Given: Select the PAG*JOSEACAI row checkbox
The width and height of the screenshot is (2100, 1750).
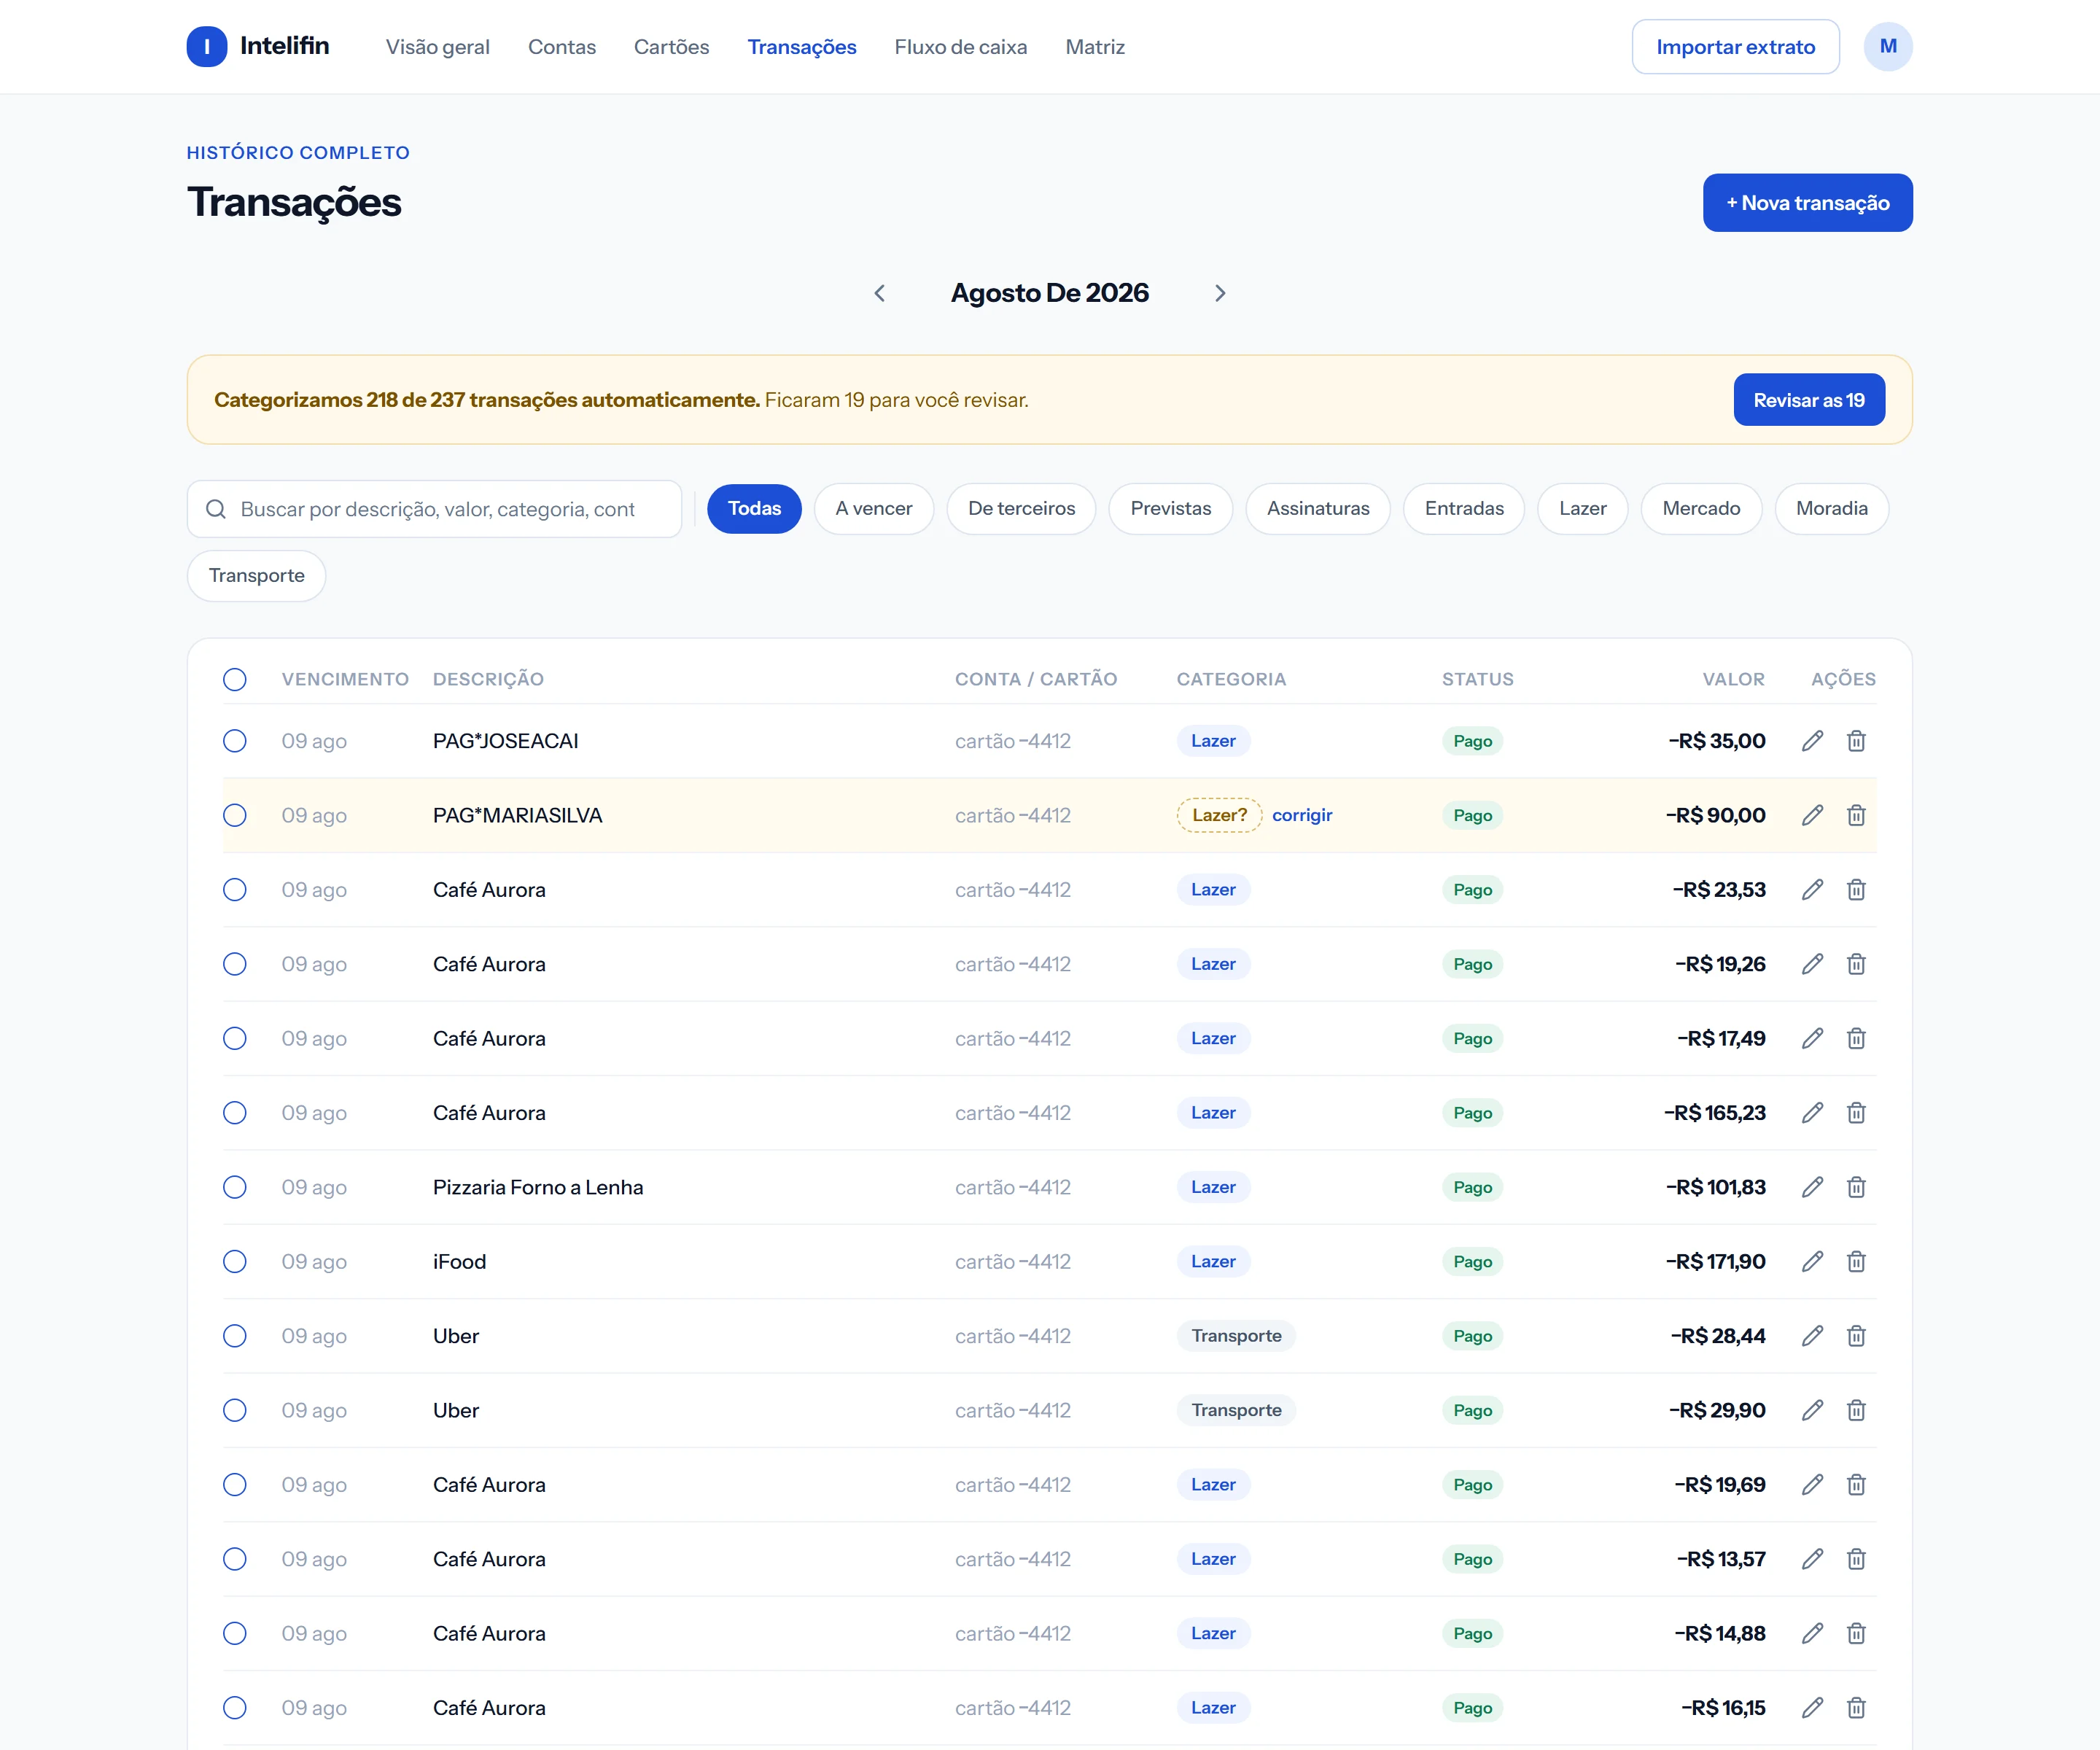Looking at the screenshot, I should click(235, 741).
